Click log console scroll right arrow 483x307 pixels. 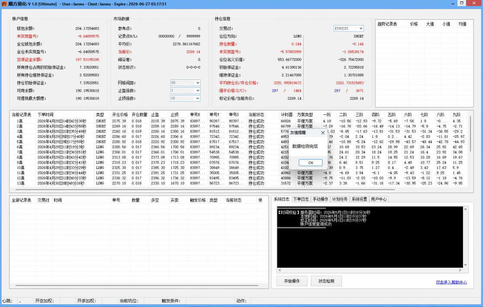point(460,270)
